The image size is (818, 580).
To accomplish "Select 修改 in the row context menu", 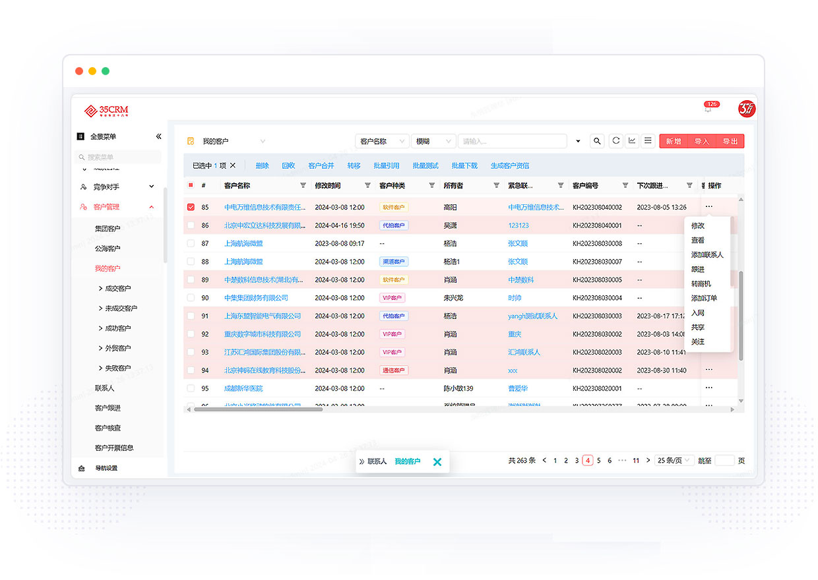I will pyautogui.click(x=698, y=225).
